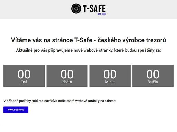The height and width of the screenshot is (132, 177).
Task: Click the EST. 1996 label under logo
Action: coord(102,14)
